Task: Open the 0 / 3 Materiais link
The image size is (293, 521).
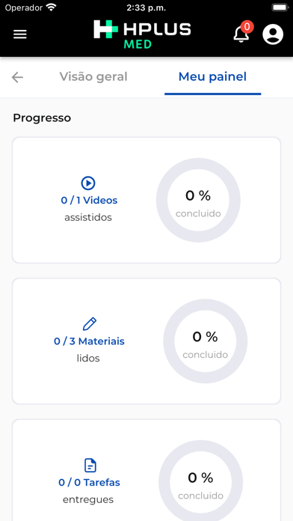Action: click(89, 341)
